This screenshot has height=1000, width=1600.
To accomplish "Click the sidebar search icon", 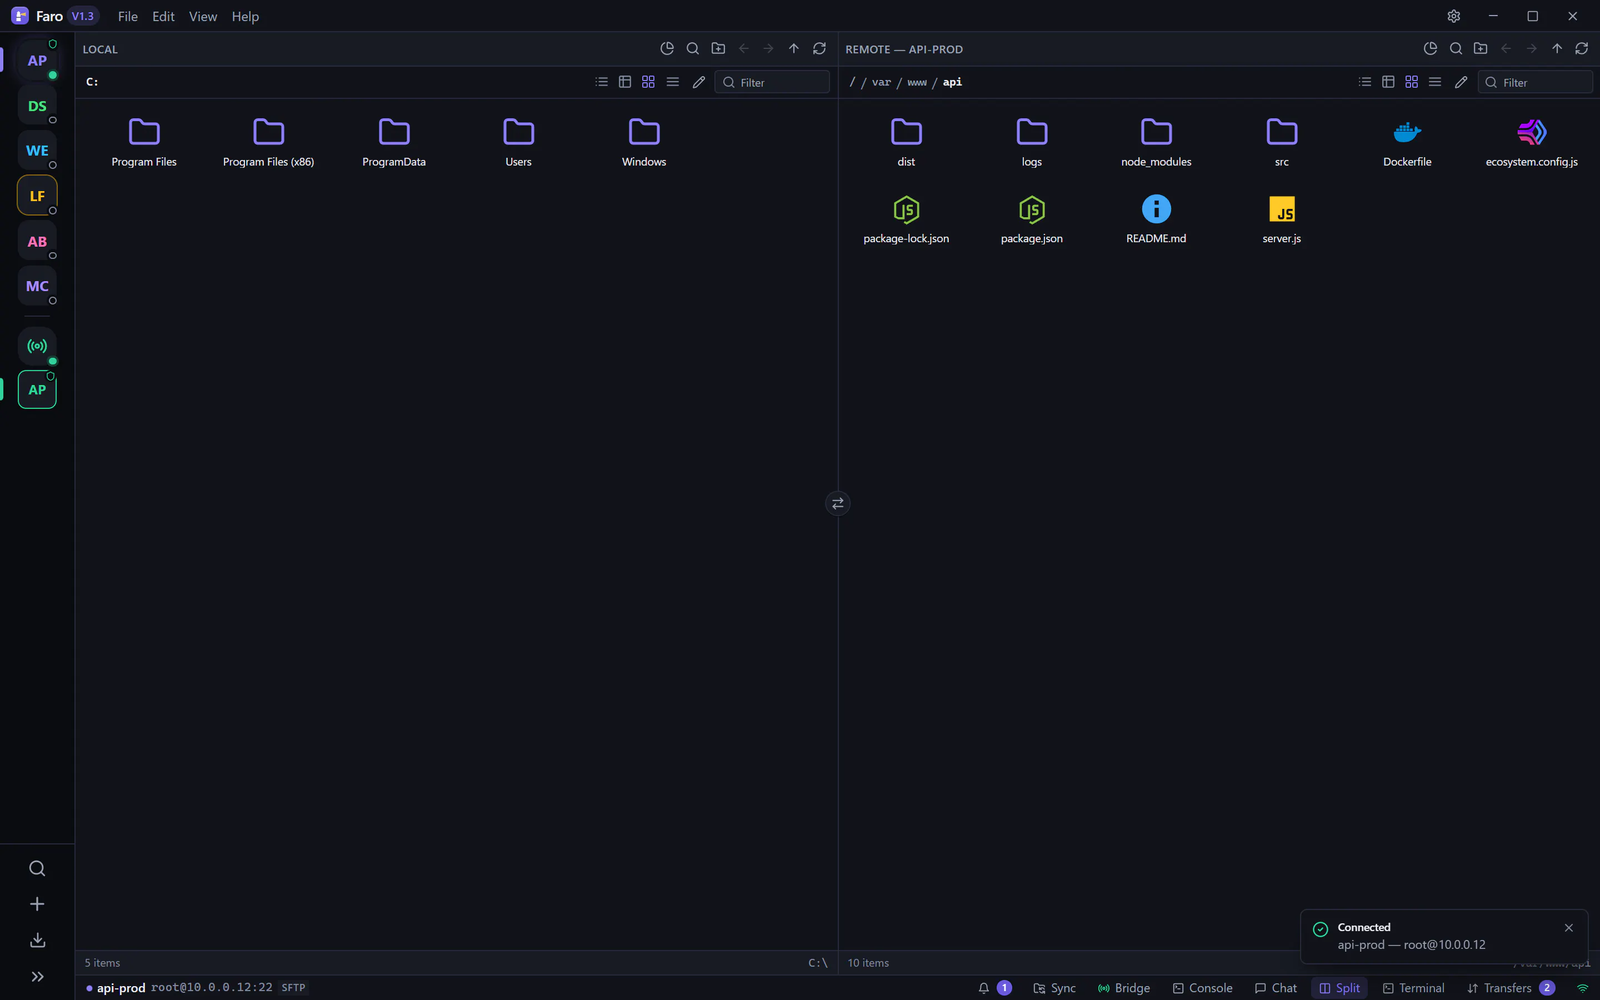I will pyautogui.click(x=37, y=868).
